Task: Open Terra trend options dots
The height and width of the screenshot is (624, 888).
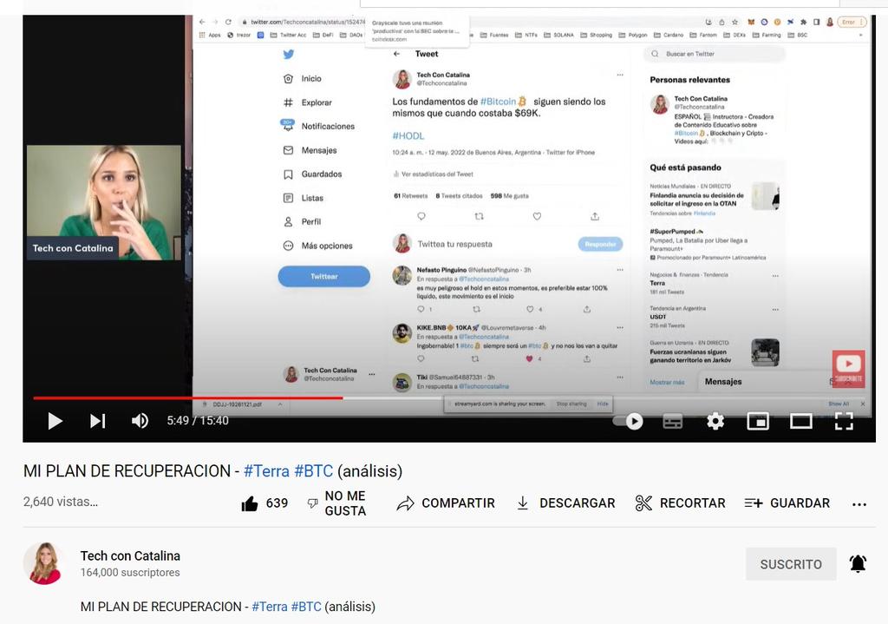Action: (x=775, y=276)
